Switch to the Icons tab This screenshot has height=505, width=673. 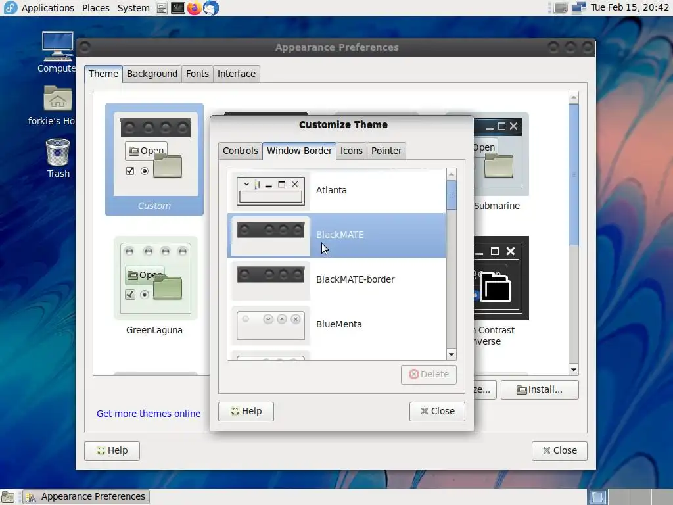(352, 151)
